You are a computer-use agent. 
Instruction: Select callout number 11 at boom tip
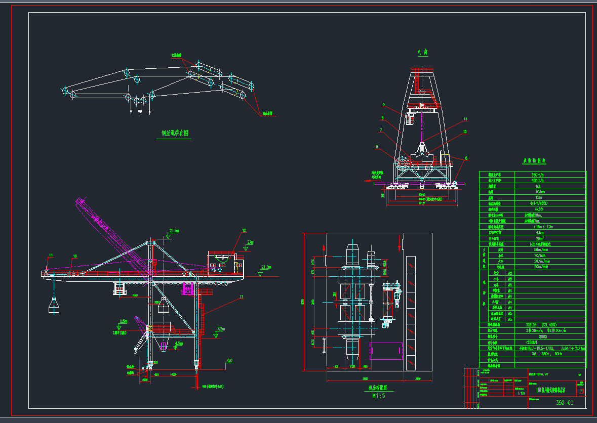click(x=51, y=255)
